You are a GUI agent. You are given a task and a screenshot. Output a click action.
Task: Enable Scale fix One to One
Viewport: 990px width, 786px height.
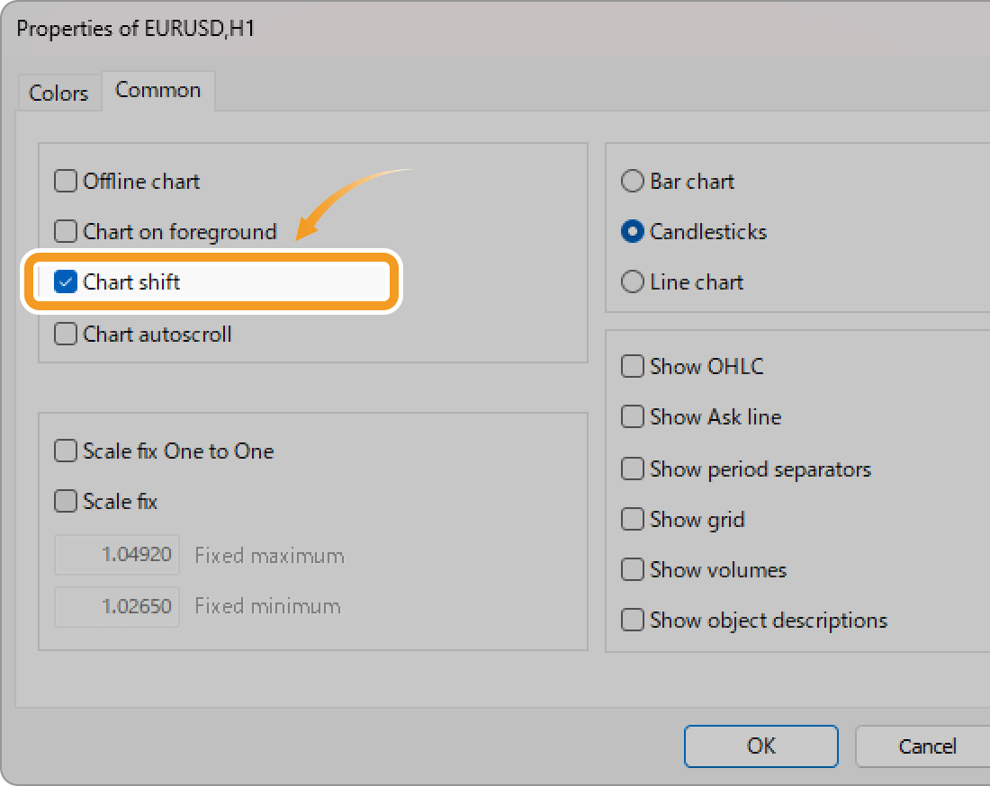click(66, 451)
